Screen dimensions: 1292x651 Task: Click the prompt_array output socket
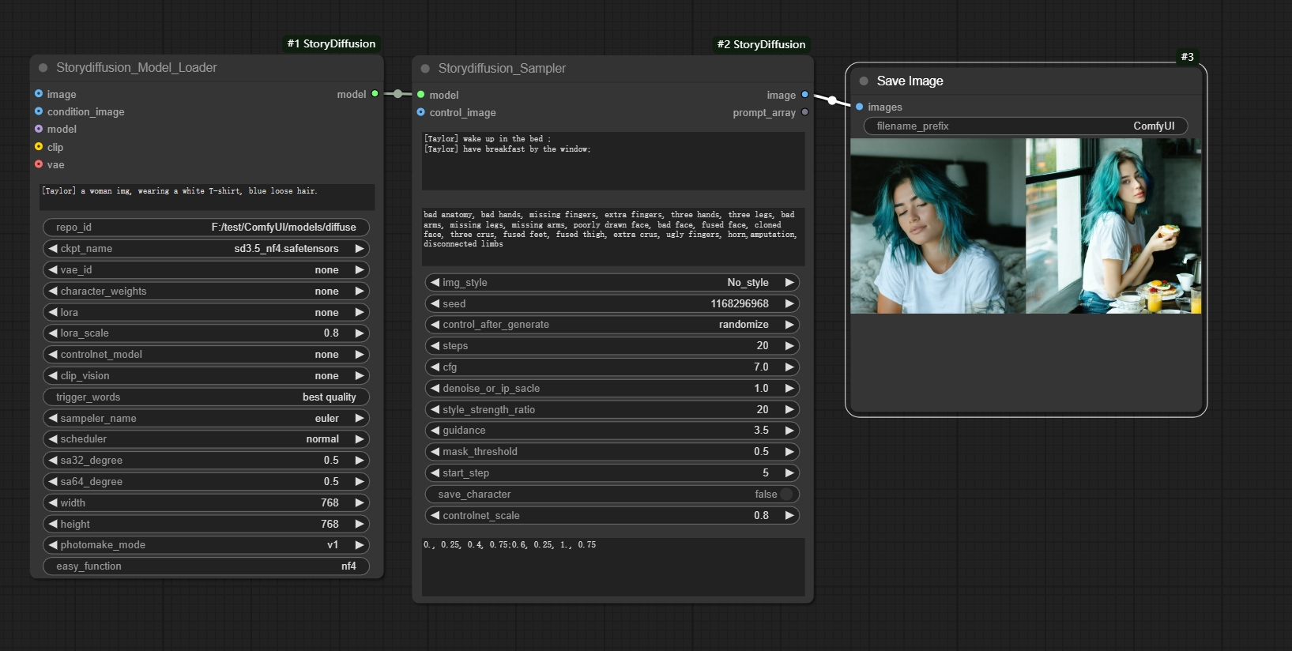[805, 112]
